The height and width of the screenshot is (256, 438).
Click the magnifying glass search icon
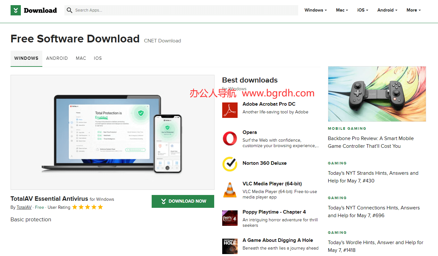70,10
